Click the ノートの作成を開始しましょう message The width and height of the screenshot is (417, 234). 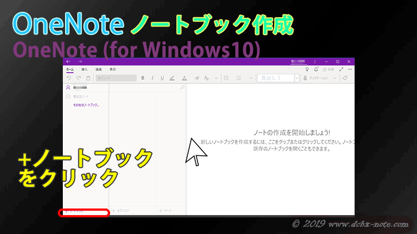292,133
